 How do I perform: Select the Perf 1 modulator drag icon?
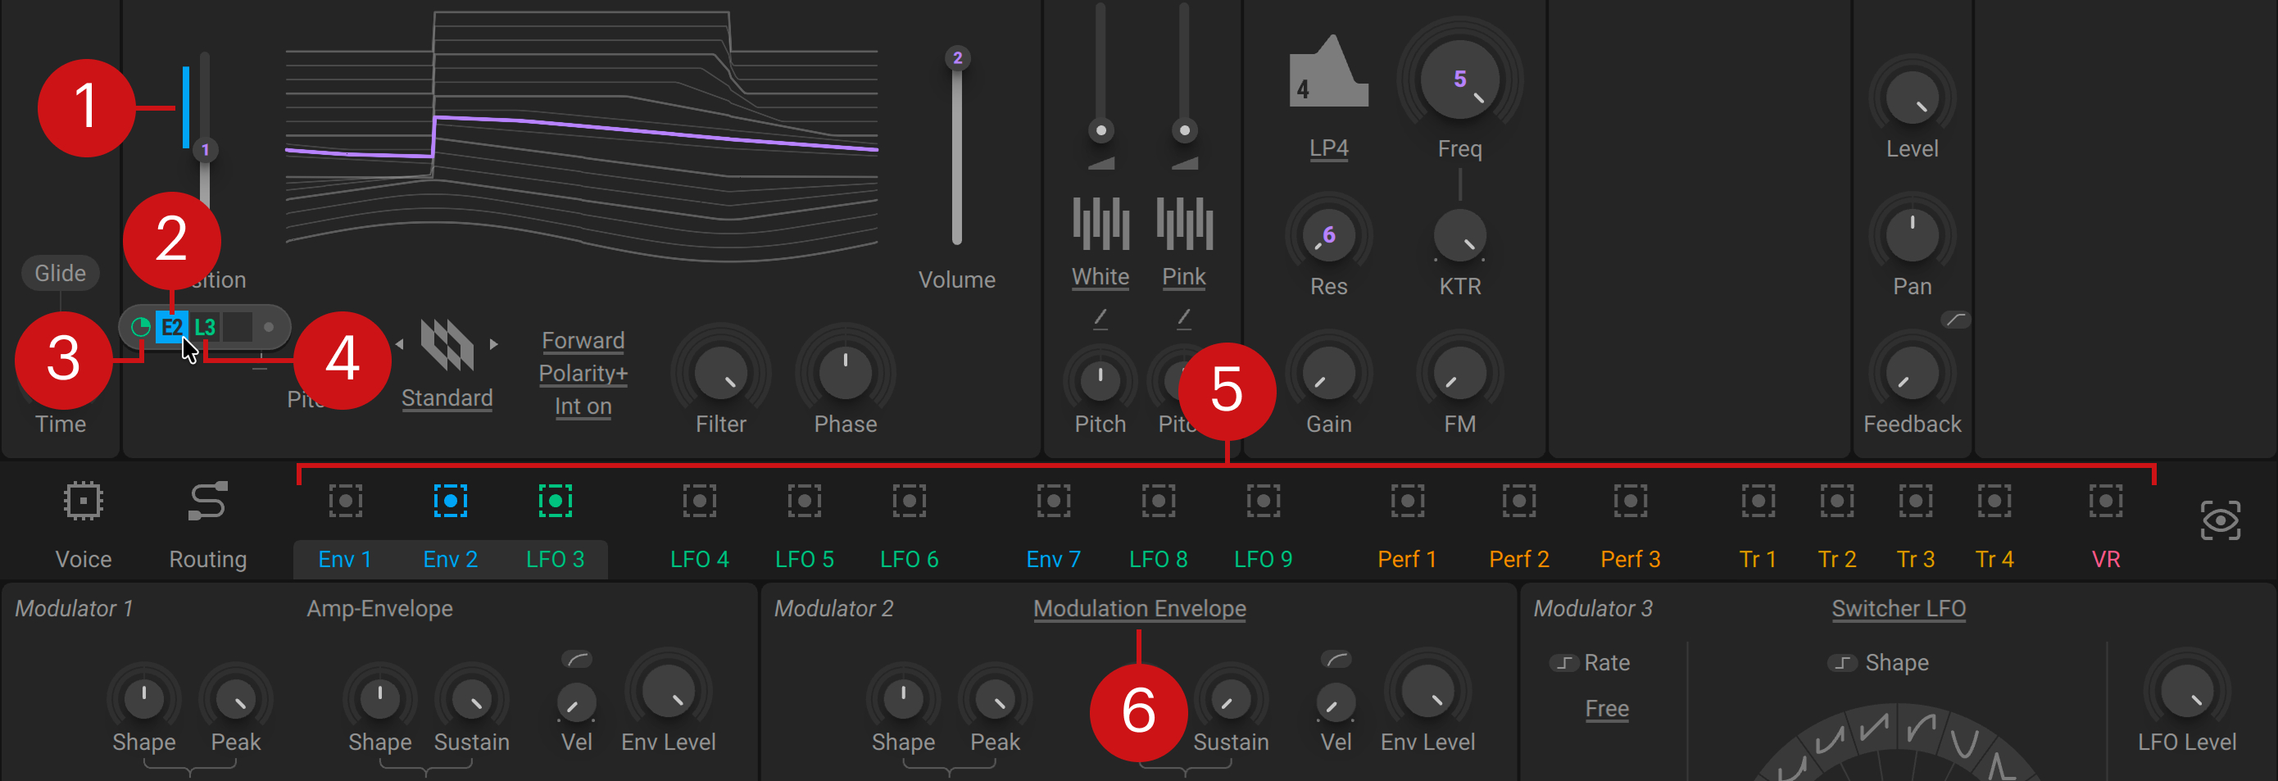point(1407,501)
